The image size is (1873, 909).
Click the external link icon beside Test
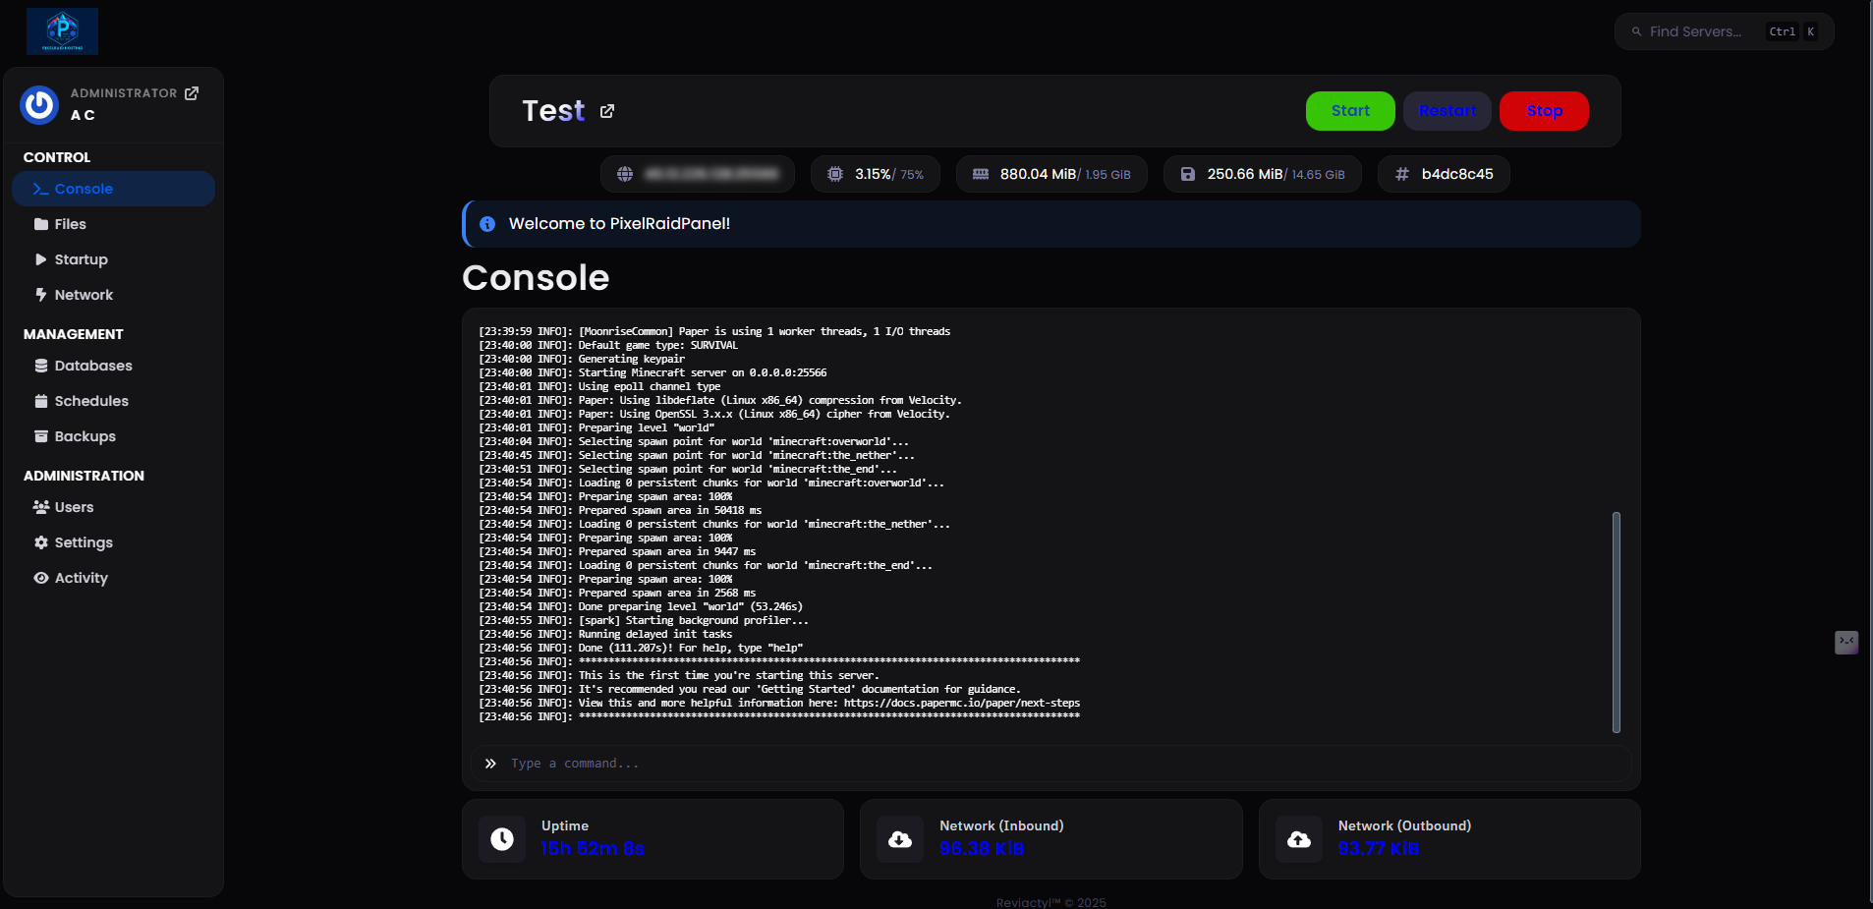(x=607, y=111)
